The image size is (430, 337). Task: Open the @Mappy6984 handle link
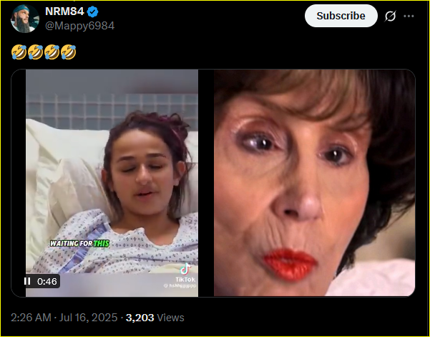[79, 26]
